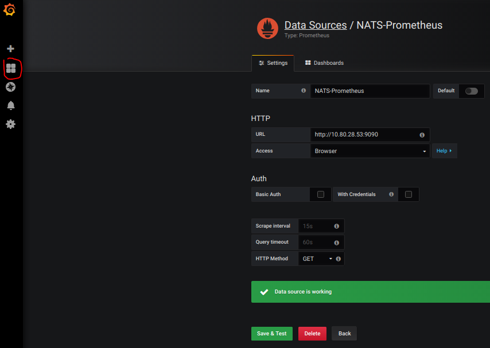Click the Alerting bell icon
Screen dimensions: 490x348
tap(11, 105)
